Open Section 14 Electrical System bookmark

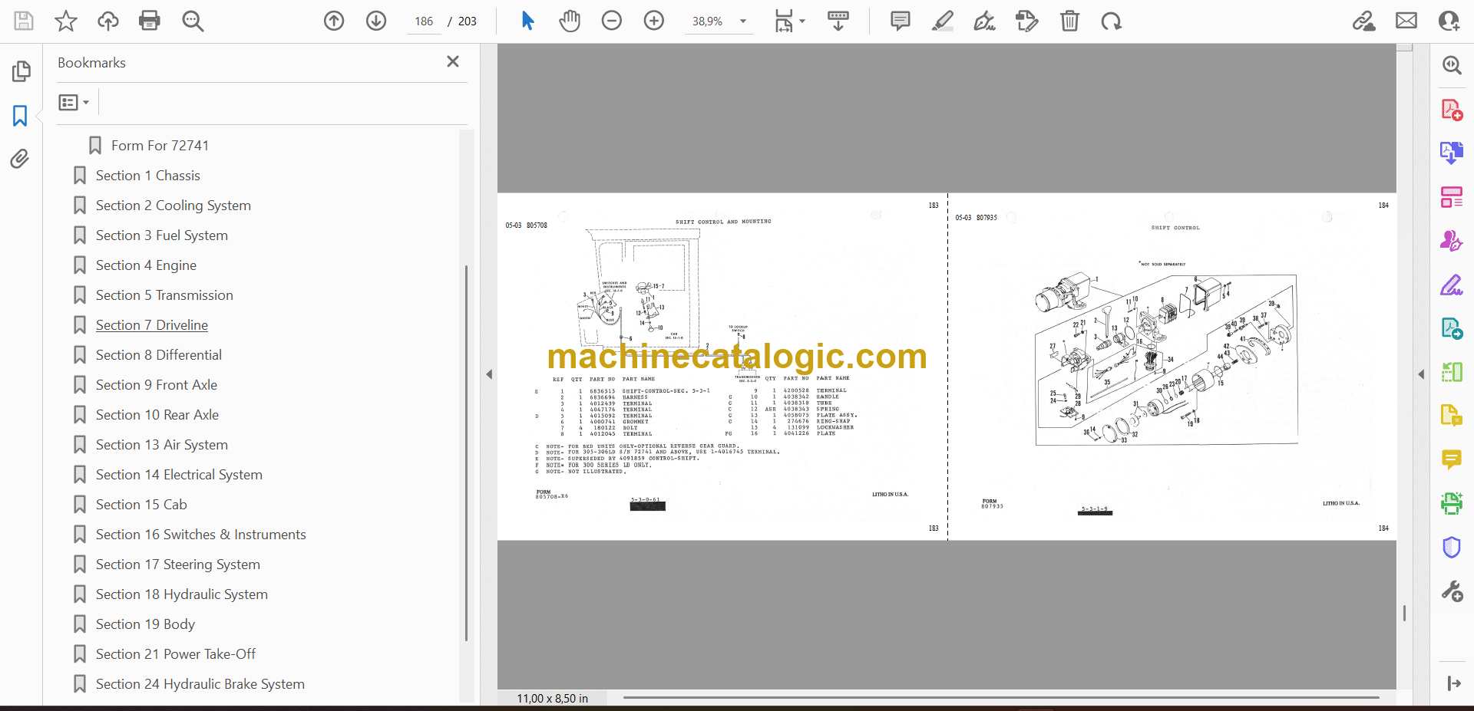click(x=179, y=475)
